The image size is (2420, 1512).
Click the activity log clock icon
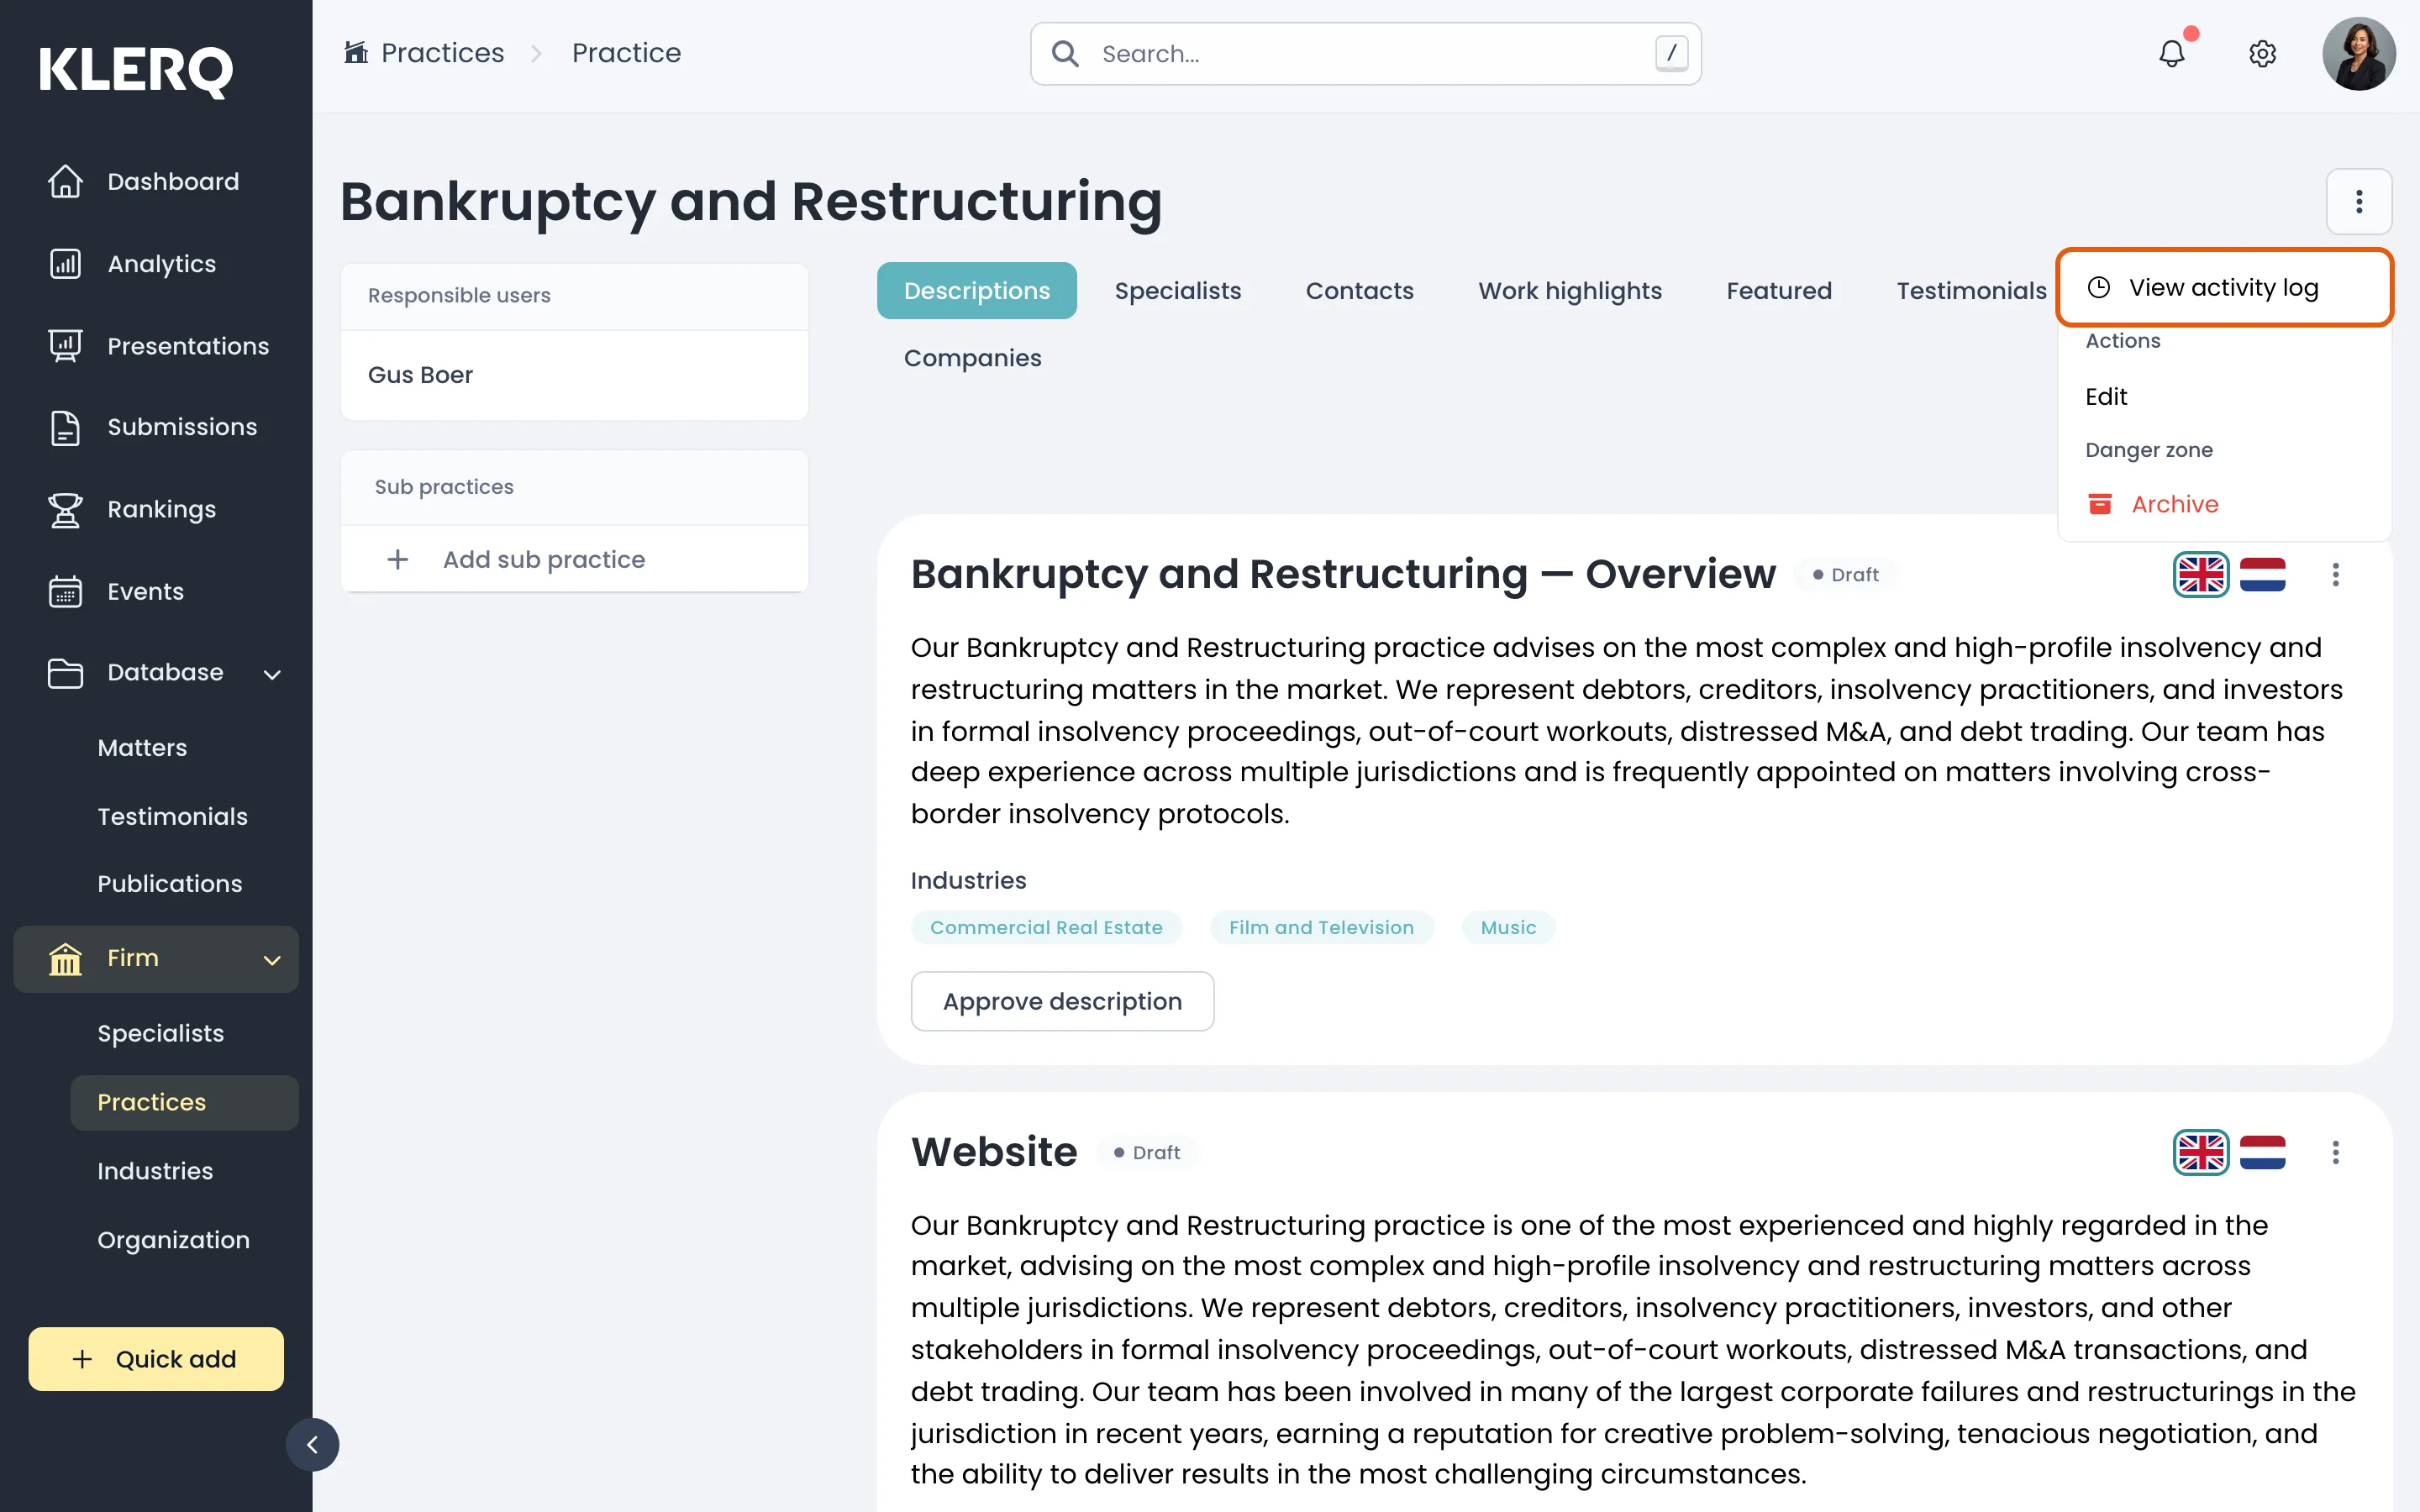coord(2099,288)
